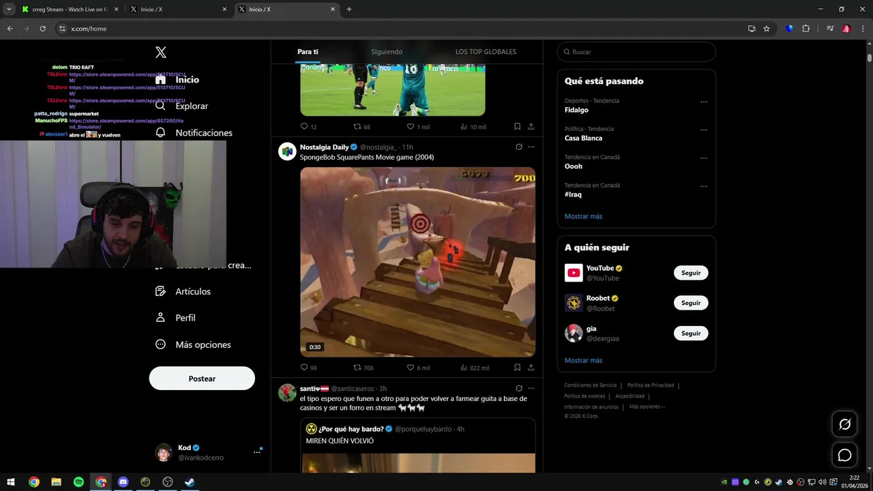The image size is (873, 491).
Task: Bookmark the soccer post
Action: (517, 127)
